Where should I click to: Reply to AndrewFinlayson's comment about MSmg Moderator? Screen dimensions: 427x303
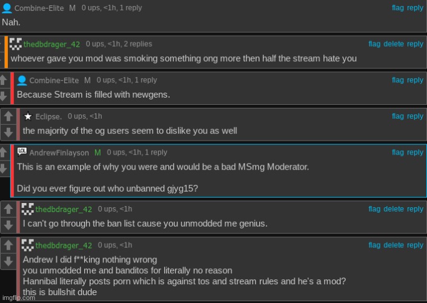coord(415,152)
